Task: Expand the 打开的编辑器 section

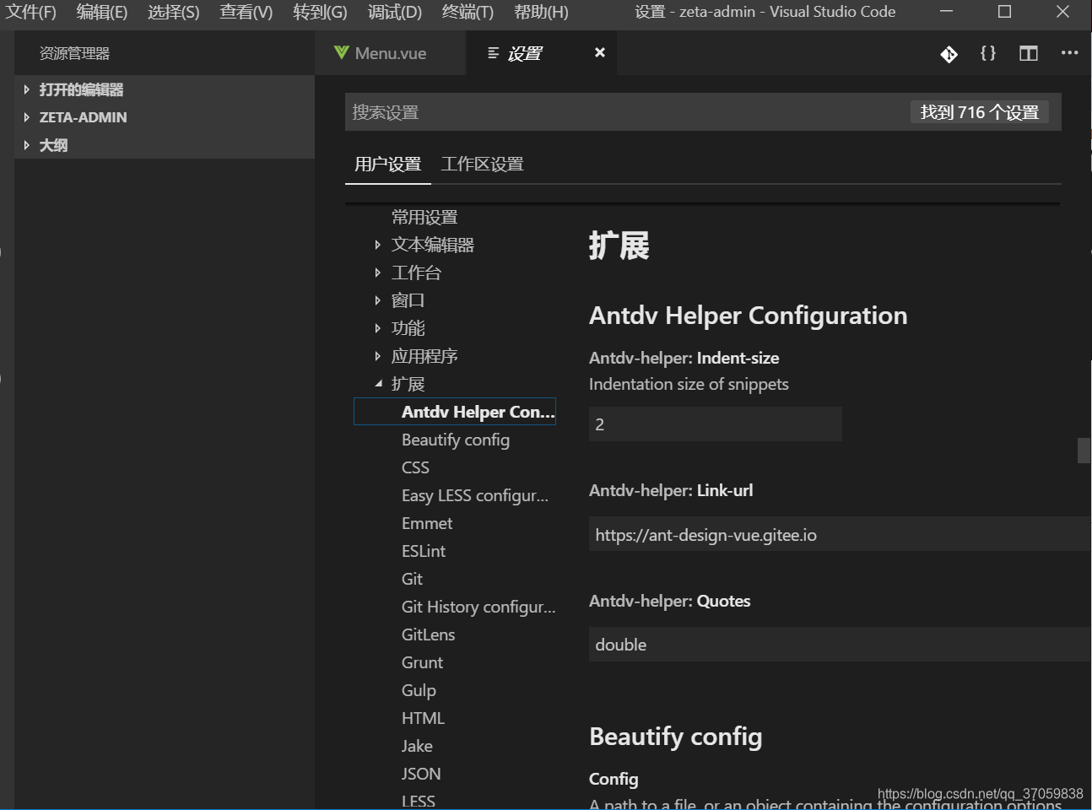Action: pyautogui.click(x=27, y=89)
